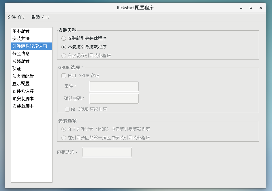
Task: Choose 不安装引导装载程序 radio option
Action: click(64, 47)
